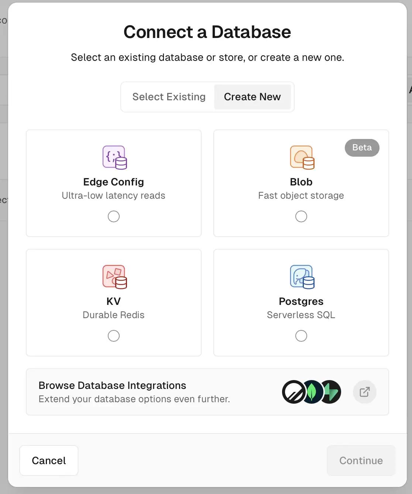
Task: Click the MongoDB leaf integration icon
Action: coord(312,392)
